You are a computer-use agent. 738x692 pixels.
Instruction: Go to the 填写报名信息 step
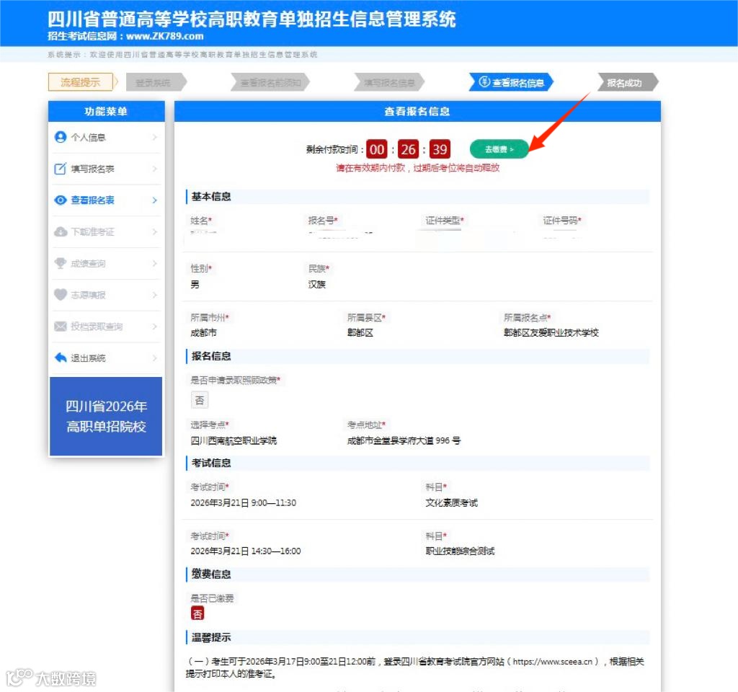click(x=390, y=82)
